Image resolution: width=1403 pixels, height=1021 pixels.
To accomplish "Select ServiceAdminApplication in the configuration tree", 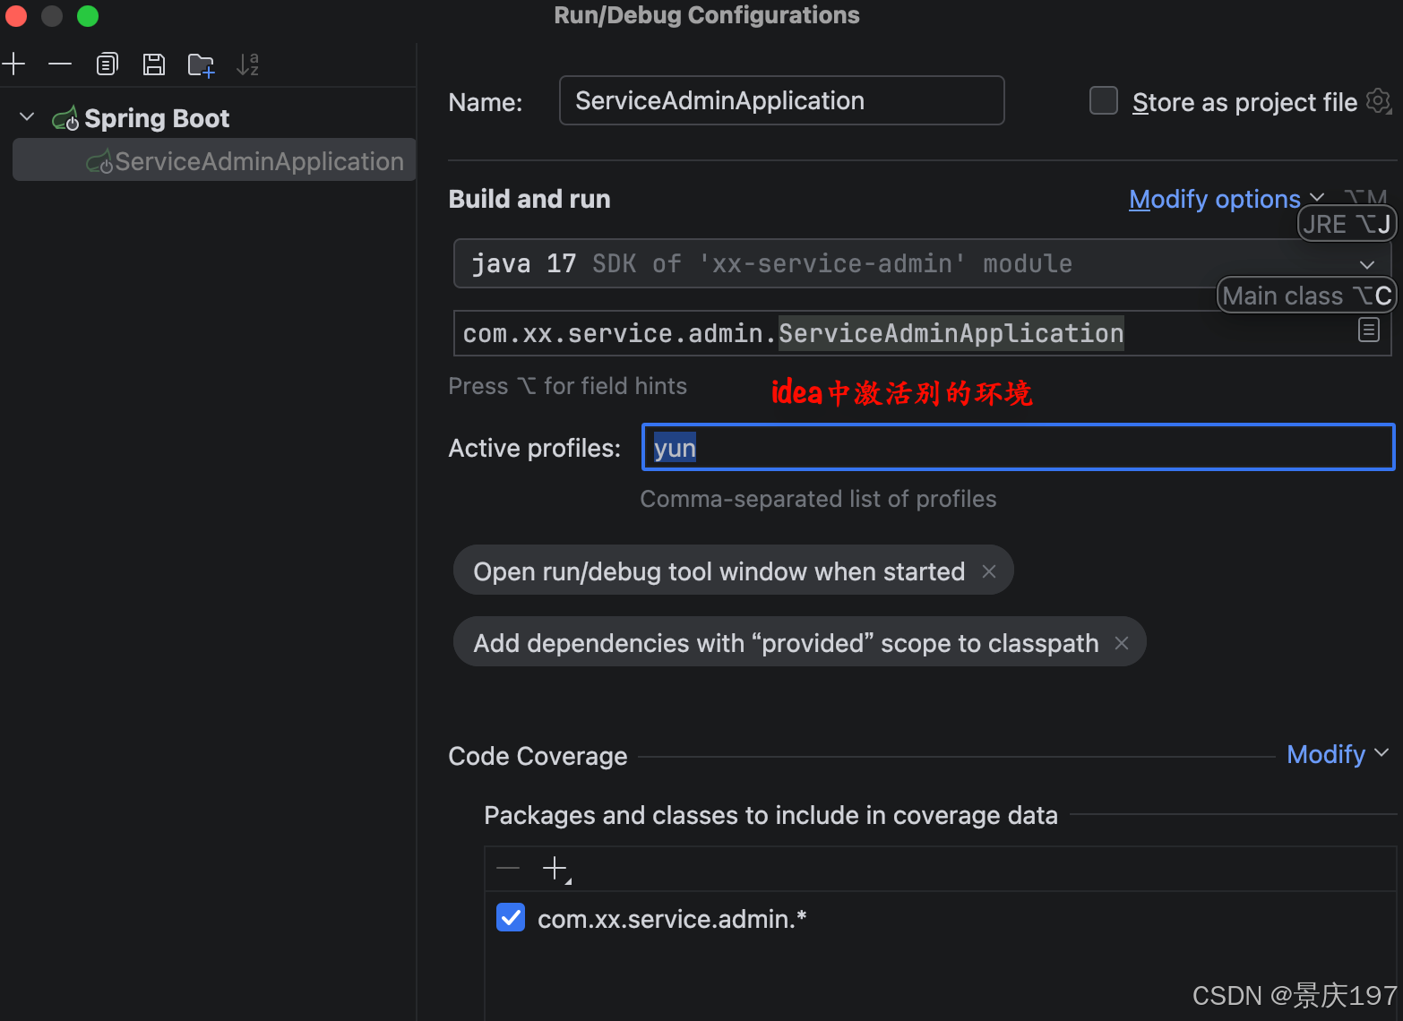I will point(258,161).
